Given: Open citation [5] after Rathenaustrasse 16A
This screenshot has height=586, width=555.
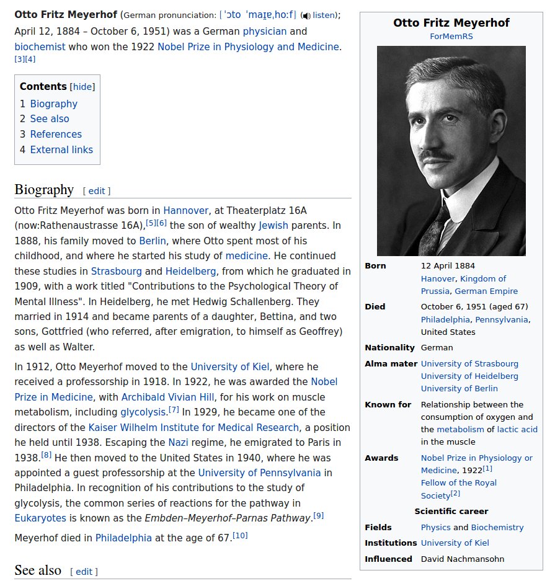Looking at the screenshot, I should coord(151,223).
